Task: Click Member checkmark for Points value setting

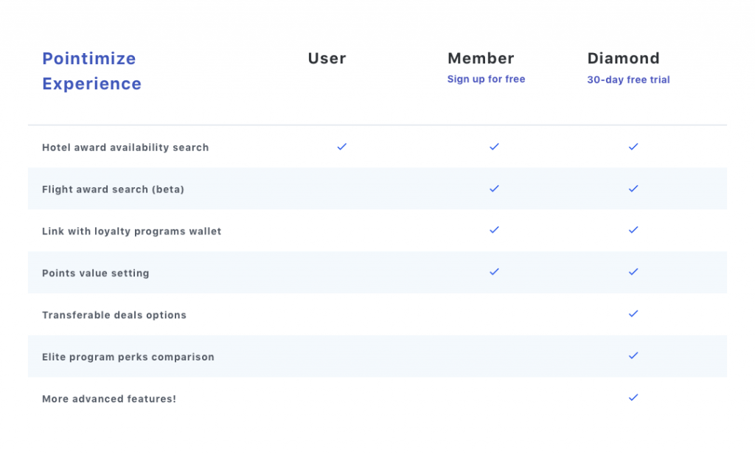Action: point(495,271)
